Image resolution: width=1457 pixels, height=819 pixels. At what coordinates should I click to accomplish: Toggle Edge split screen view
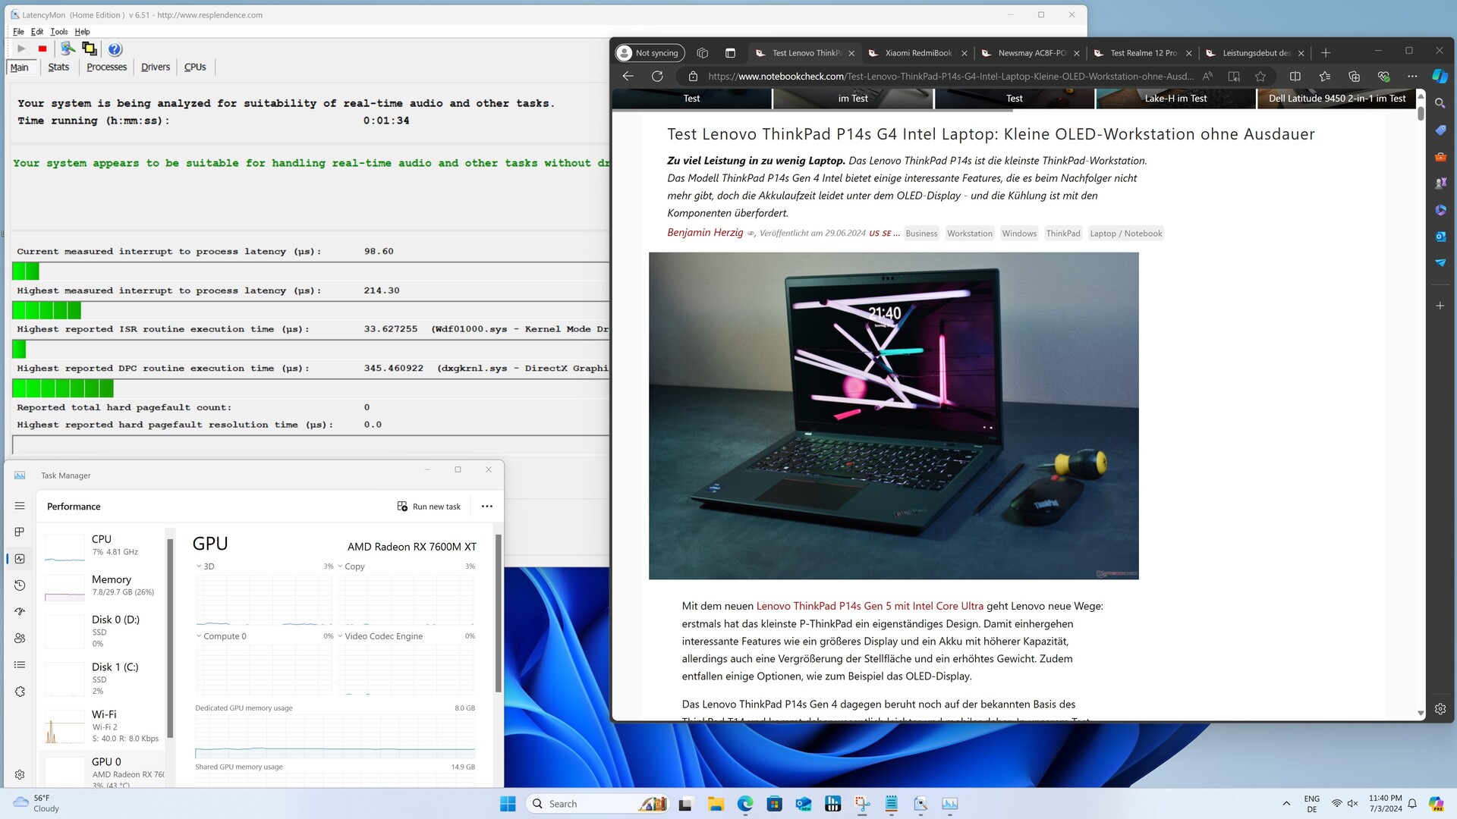coord(1295,76)
